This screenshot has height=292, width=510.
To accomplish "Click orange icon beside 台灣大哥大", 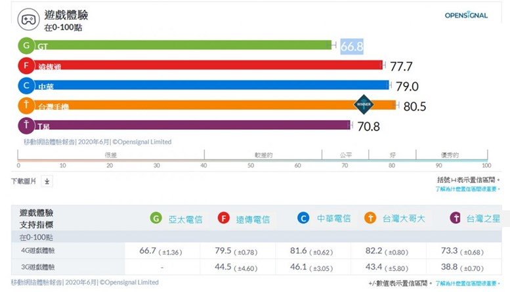I will [370, 218].
